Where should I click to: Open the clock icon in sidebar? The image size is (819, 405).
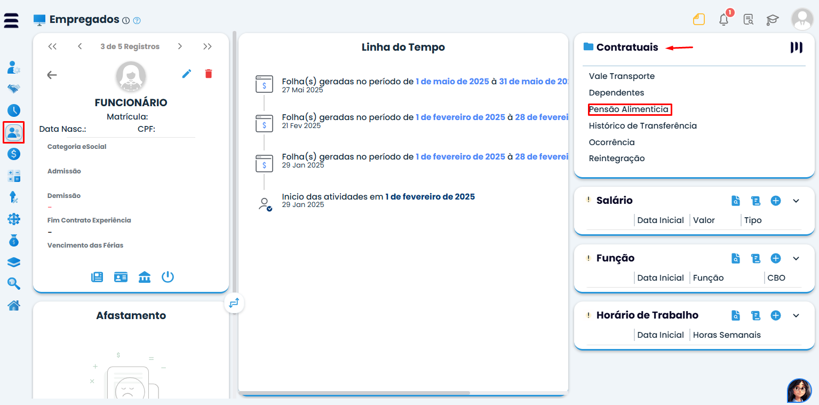click(14, 110)
